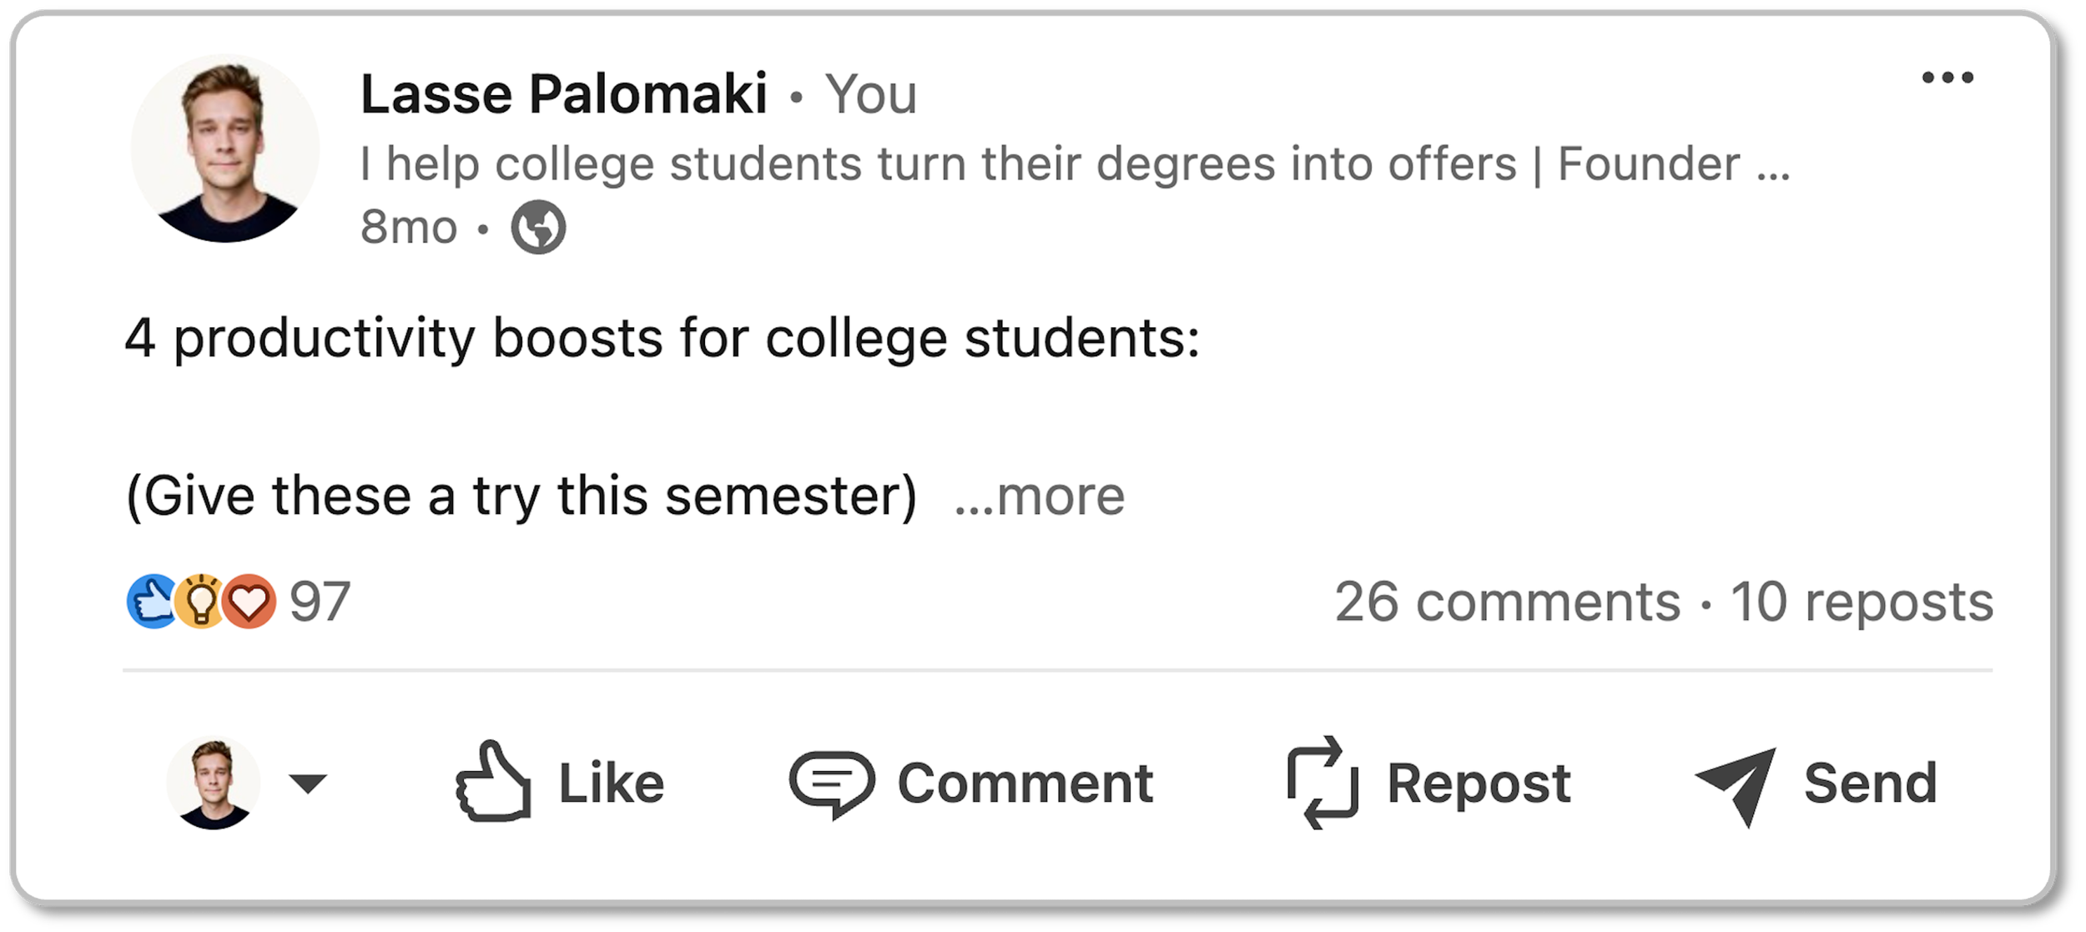
Task: Click the Comment speech bubble icon
Action: pyautogui.click(x=831, y=783)
